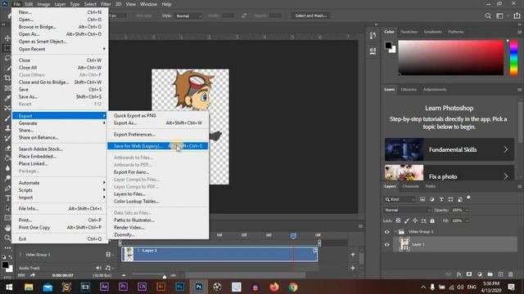524x294 pixels.
Task: Mute the Audio Track speaker icon
Action: [x=98, y=268]
